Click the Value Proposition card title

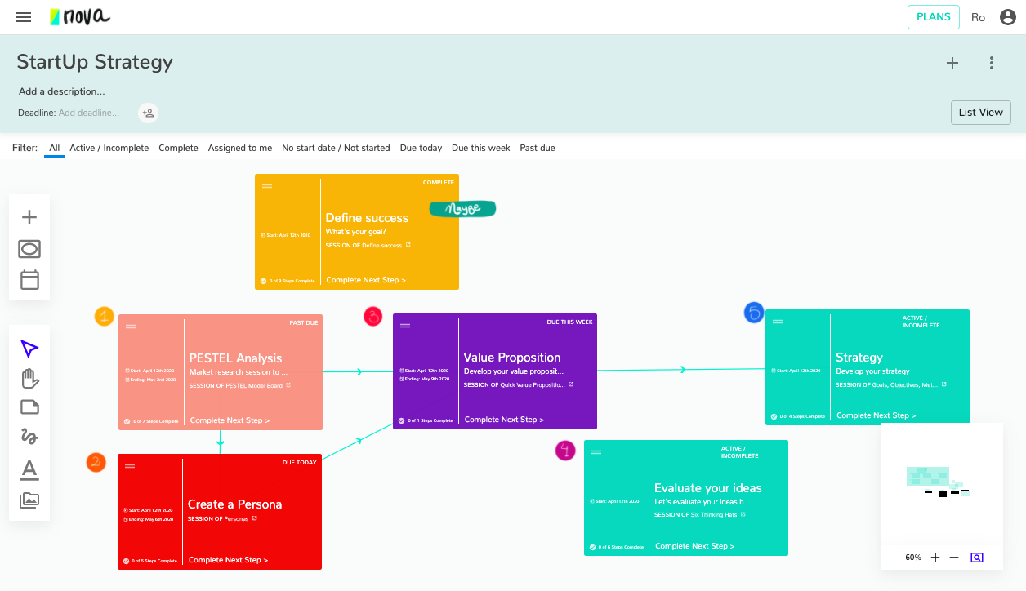pos(512,357)
